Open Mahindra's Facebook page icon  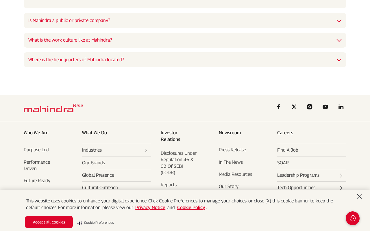[x=278, y=107]
